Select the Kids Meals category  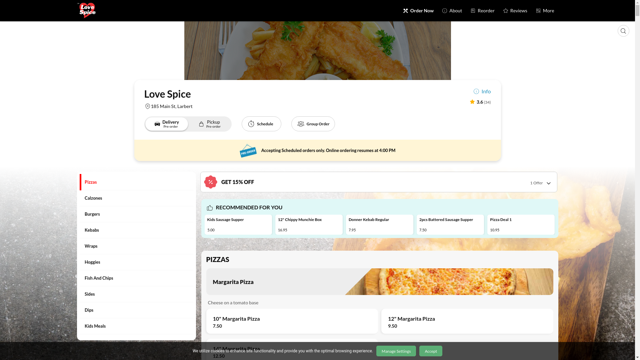136,326
